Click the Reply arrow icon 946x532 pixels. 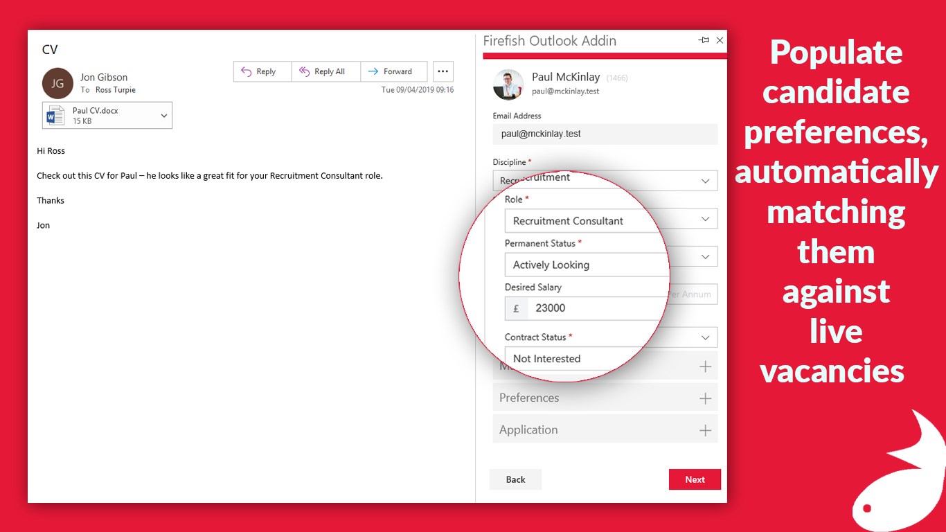click(x=247, y=71)
